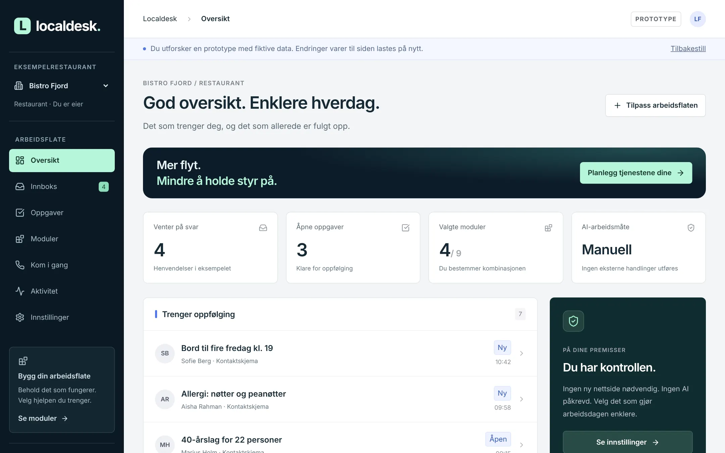
Task: Click the blocks icon in Bygg din arbeidsflate card
Action: (x=23, y=361)
